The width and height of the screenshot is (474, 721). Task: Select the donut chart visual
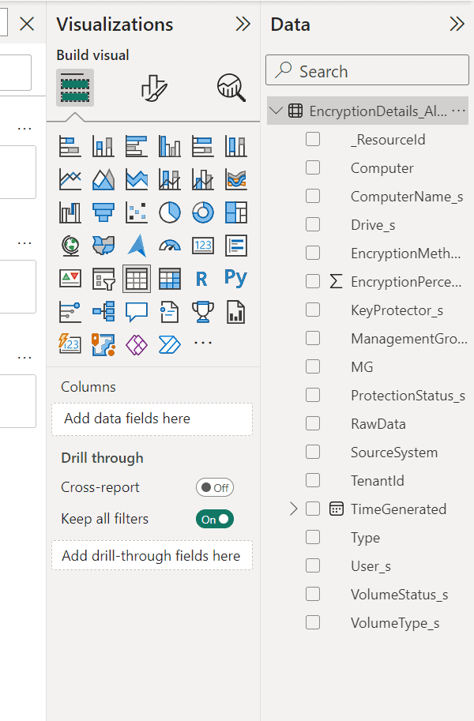(x=203, y=212)
